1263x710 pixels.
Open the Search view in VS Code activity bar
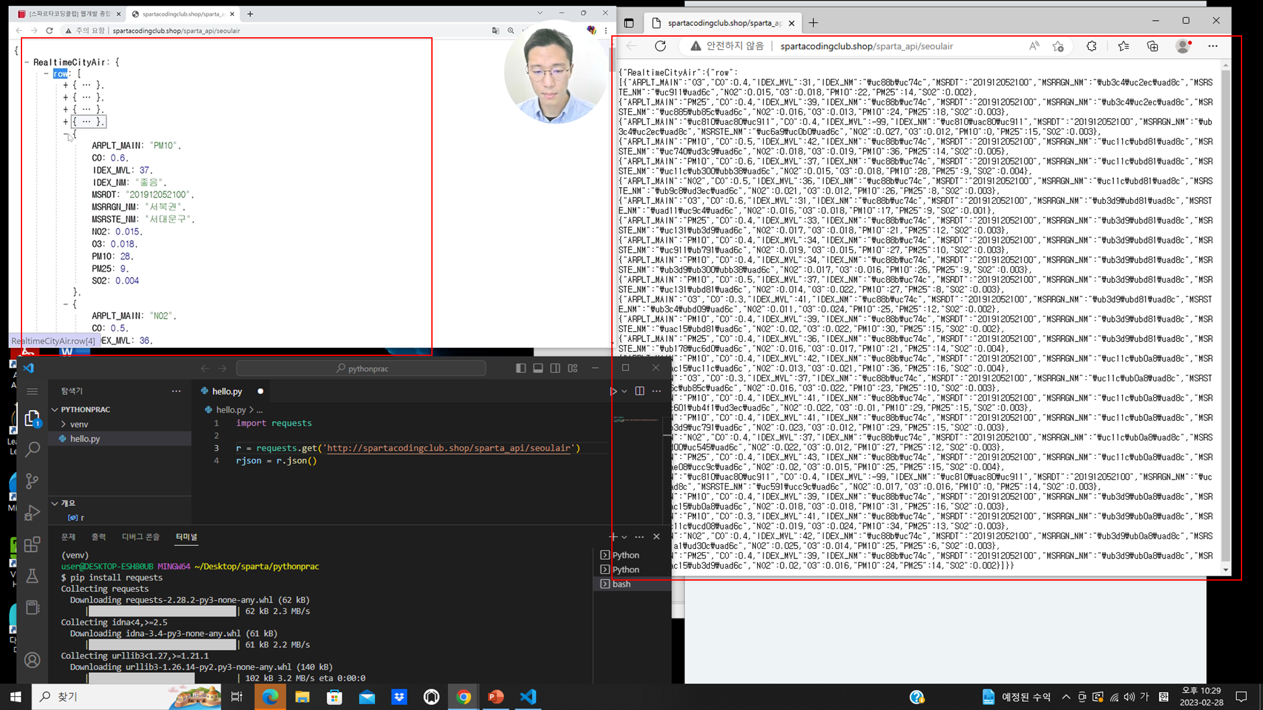point(32,449)
